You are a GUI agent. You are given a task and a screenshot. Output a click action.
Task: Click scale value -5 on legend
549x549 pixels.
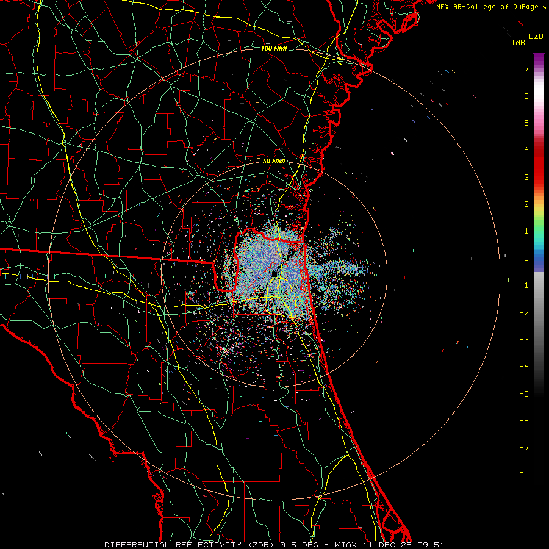[524, 394]
